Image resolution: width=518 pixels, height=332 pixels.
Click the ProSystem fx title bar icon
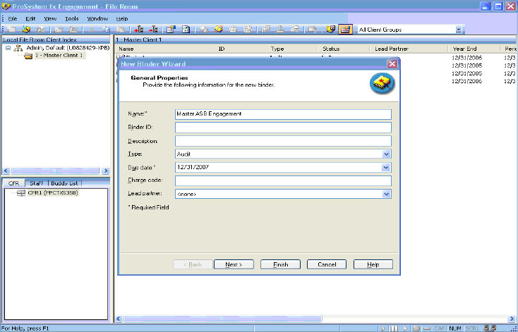6,6
